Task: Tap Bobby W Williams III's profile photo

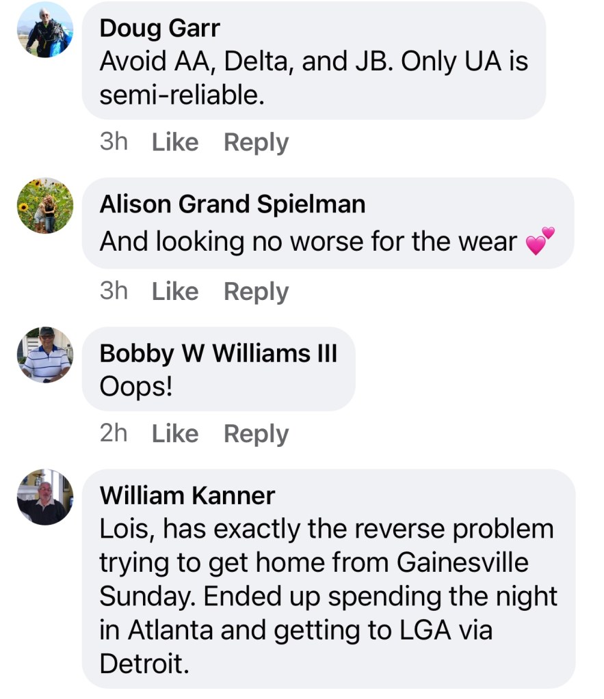Action: click(45, 355)
